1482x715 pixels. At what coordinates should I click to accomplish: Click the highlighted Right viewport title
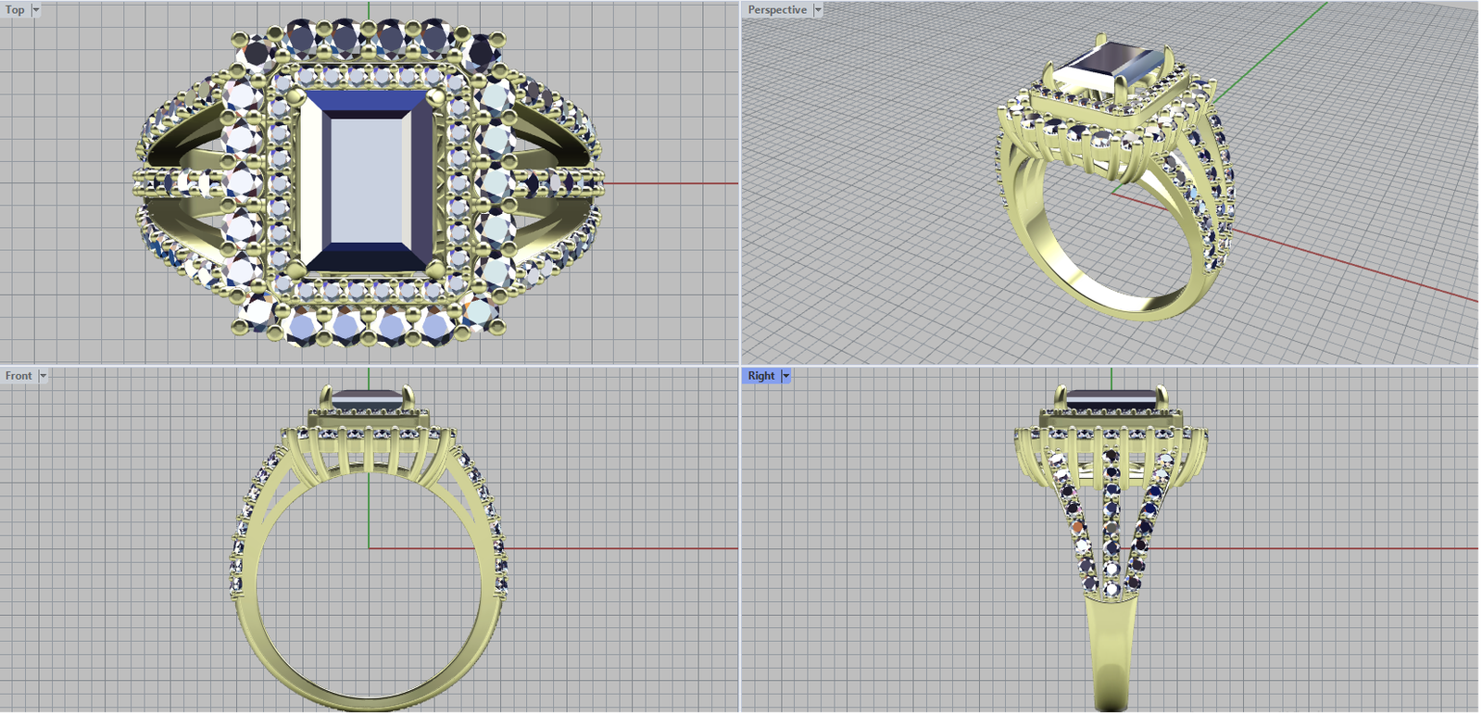(760, 376)
